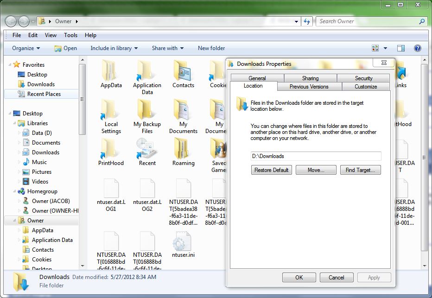
Task: Switch to the General tab
Action: coord(257,78)
